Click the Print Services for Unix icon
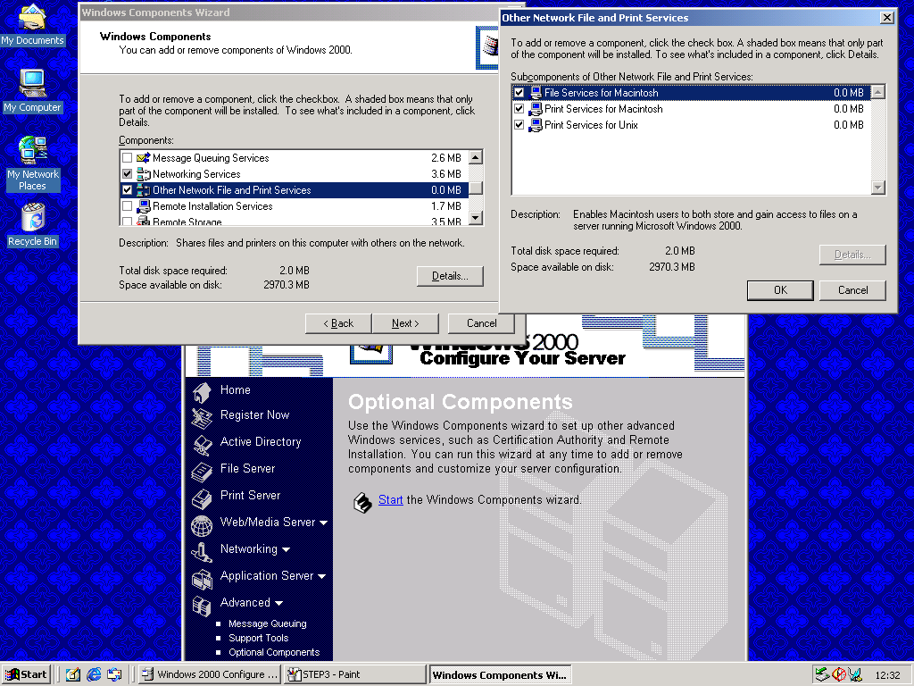Image resolution: width=914 pixels, height=686 pixels. coord(536,125)
